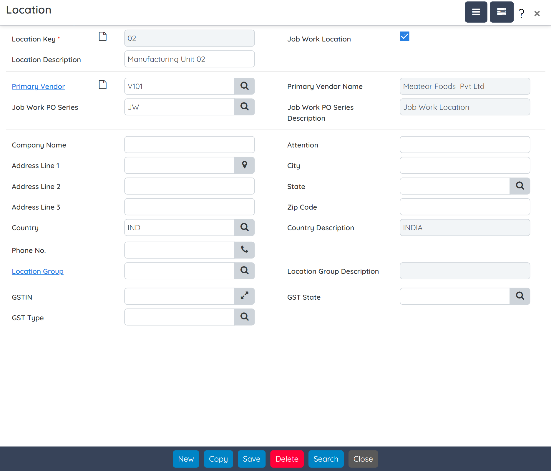551x471 pixels.
Task: Click map pin icon for Address Line 1
Action: point(244,165)
